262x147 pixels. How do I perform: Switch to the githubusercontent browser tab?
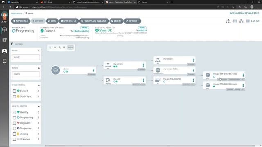pos(88,2)
